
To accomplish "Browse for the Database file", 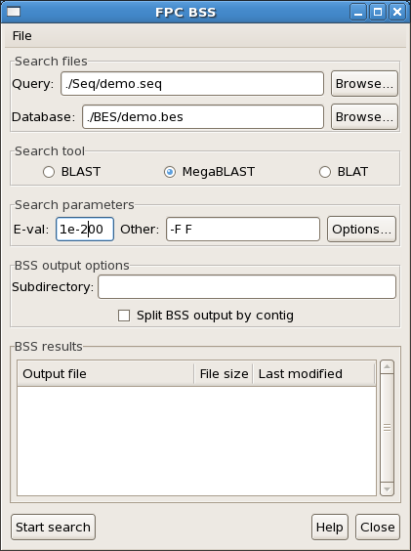I will coord(364,116).
